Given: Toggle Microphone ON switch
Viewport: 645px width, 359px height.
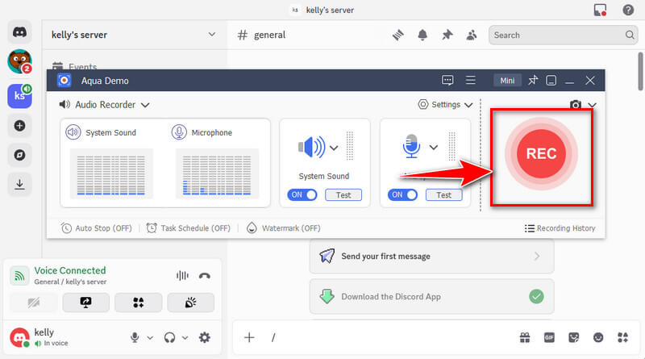Looking at the screenshot, I should pyautogui.click(x=402, y=194).
